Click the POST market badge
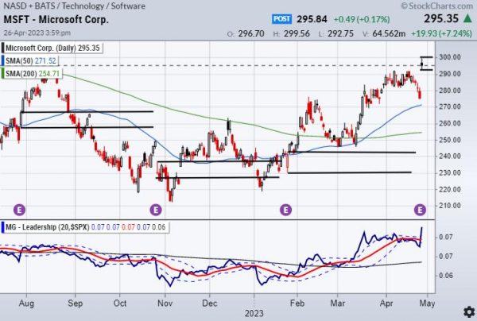This screenshot has width=477, height=321. [281, 19]
